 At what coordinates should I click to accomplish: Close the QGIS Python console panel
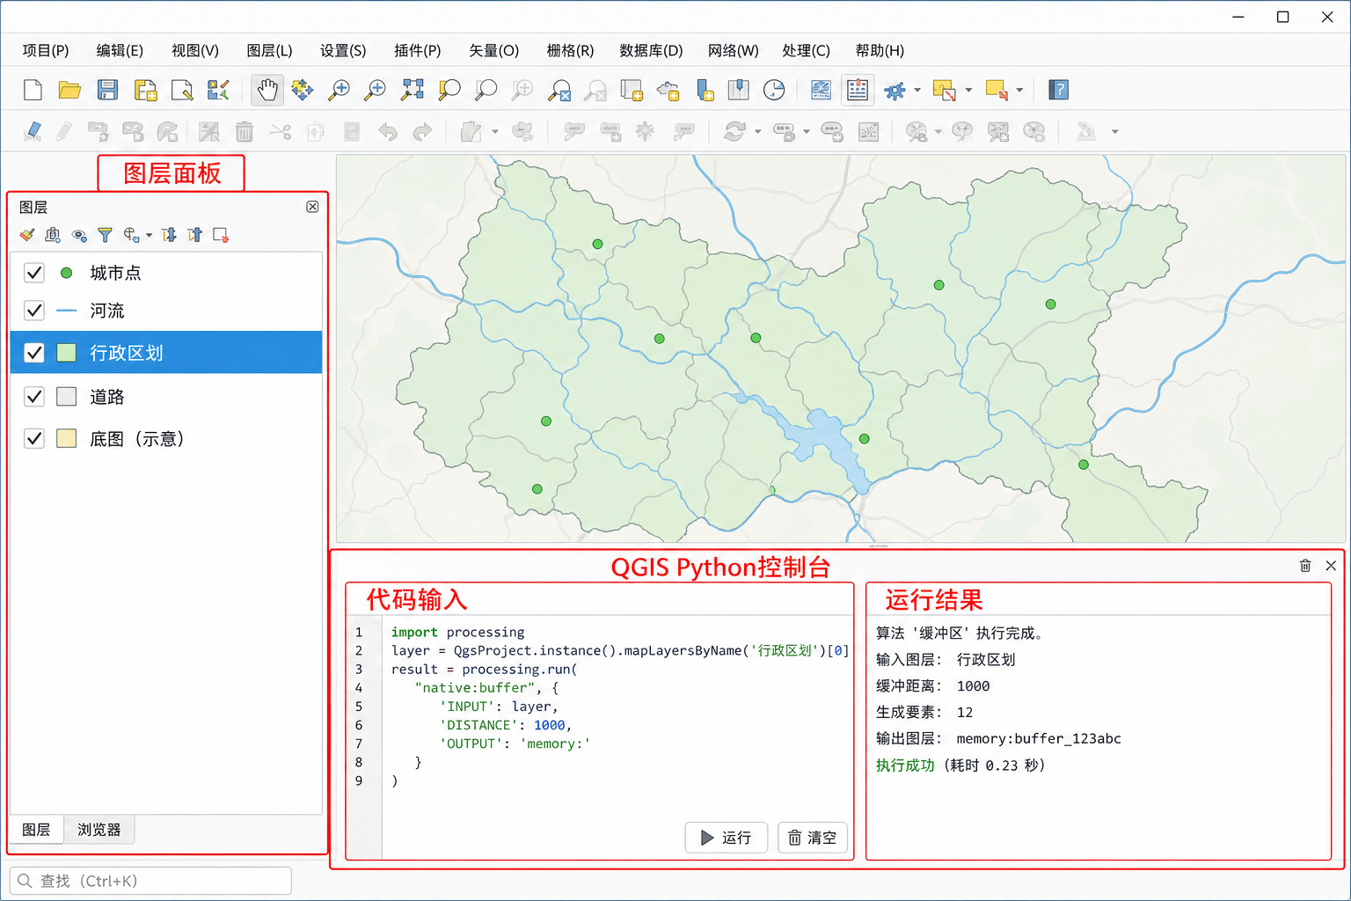[x=1331, y=566]
